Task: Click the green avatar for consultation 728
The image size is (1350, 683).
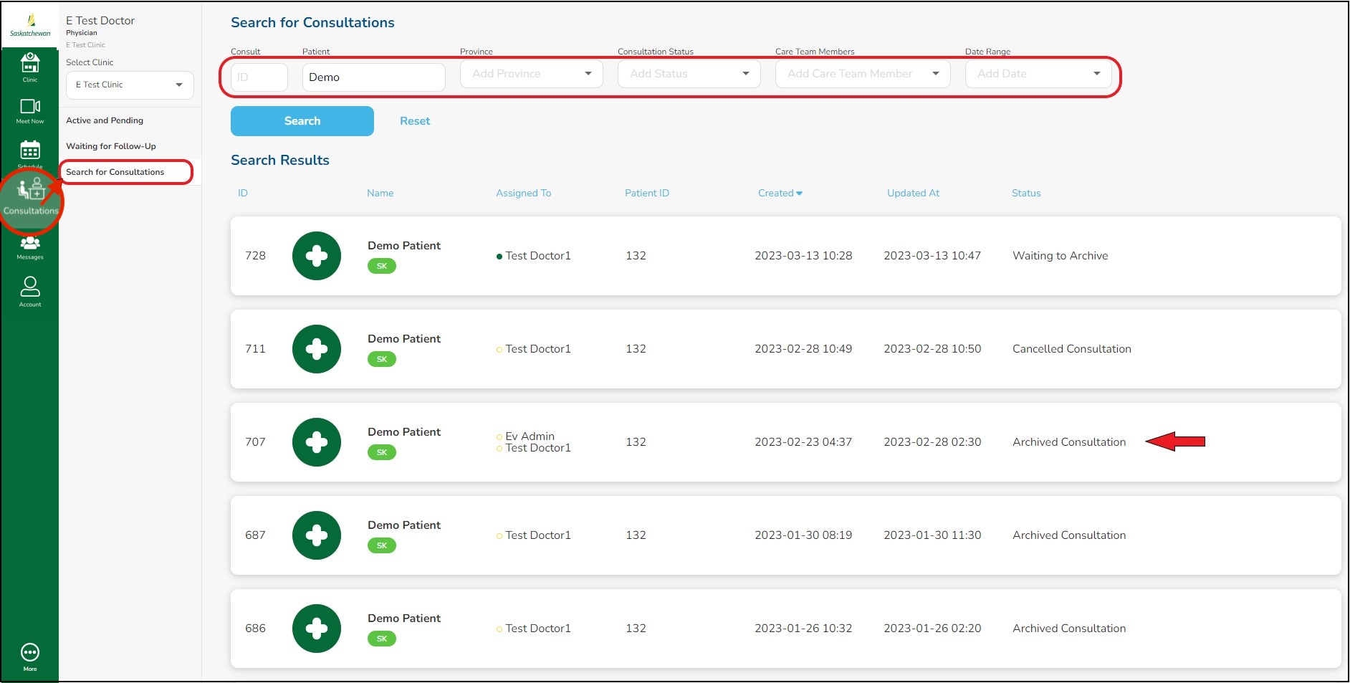Action: click(316, 256)
